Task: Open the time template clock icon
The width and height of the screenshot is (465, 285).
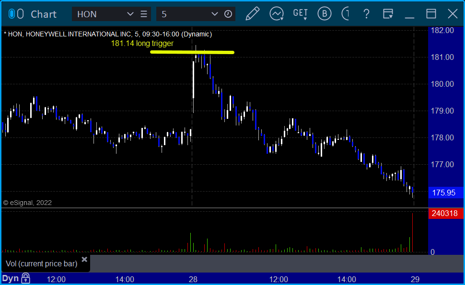Action: [x=228, y=14]
